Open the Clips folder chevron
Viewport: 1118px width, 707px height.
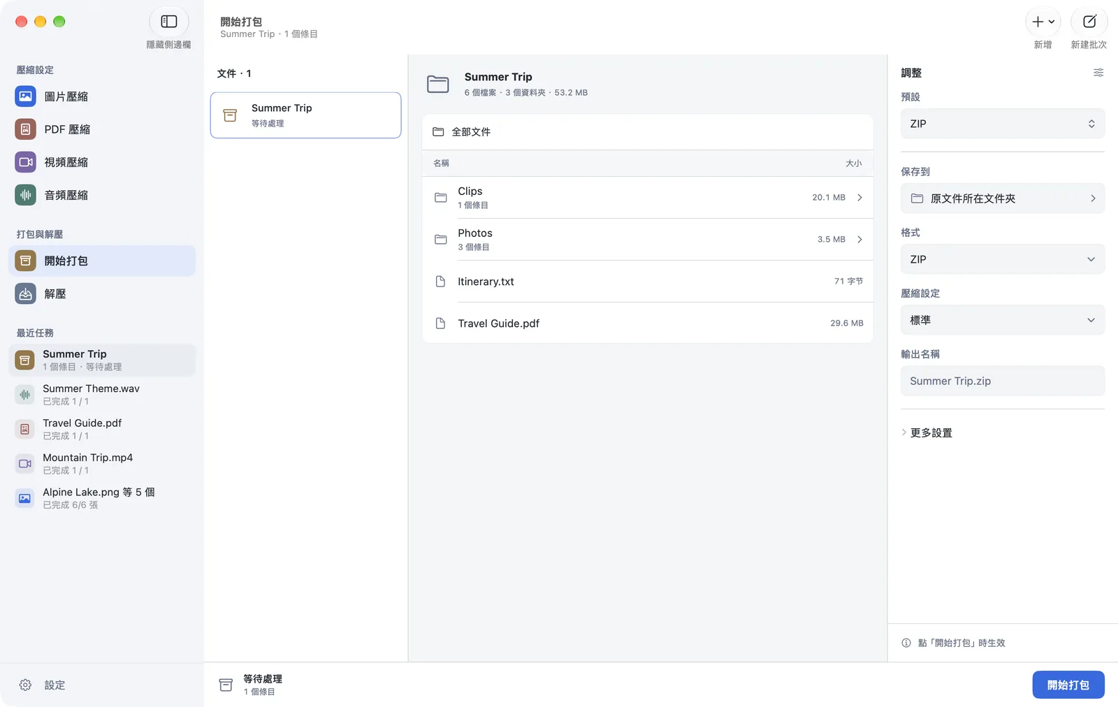(x=859, y=198)
